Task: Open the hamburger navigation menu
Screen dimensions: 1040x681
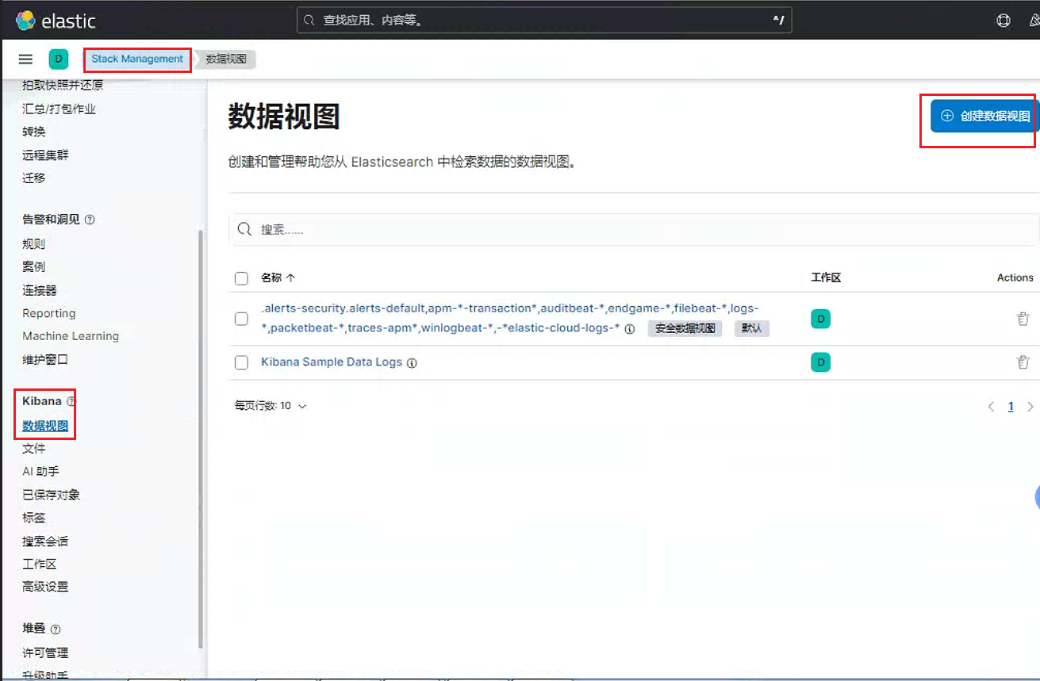Action: click(25, 59)
